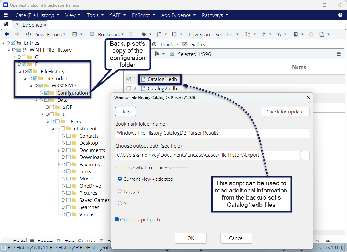Open the SAFE menu
347x252 pixels.
118,15
